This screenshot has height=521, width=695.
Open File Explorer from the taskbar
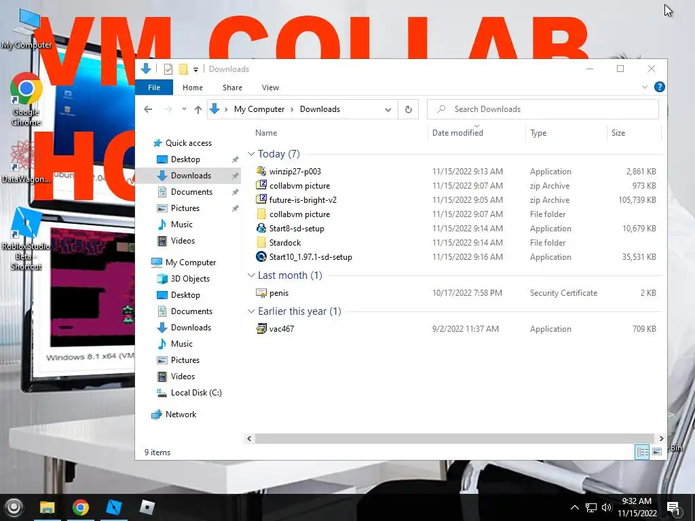48,507
